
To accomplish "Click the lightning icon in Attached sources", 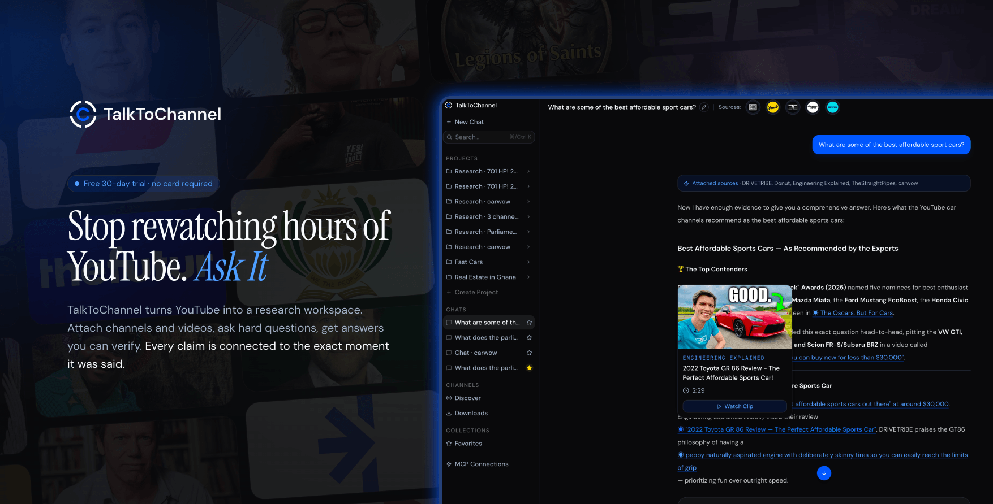I will pyautogui.click(x=686, y=184).
